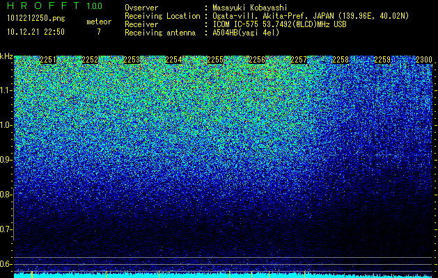Click the 0.7 frequency axis label

click(x=6, y=229)
